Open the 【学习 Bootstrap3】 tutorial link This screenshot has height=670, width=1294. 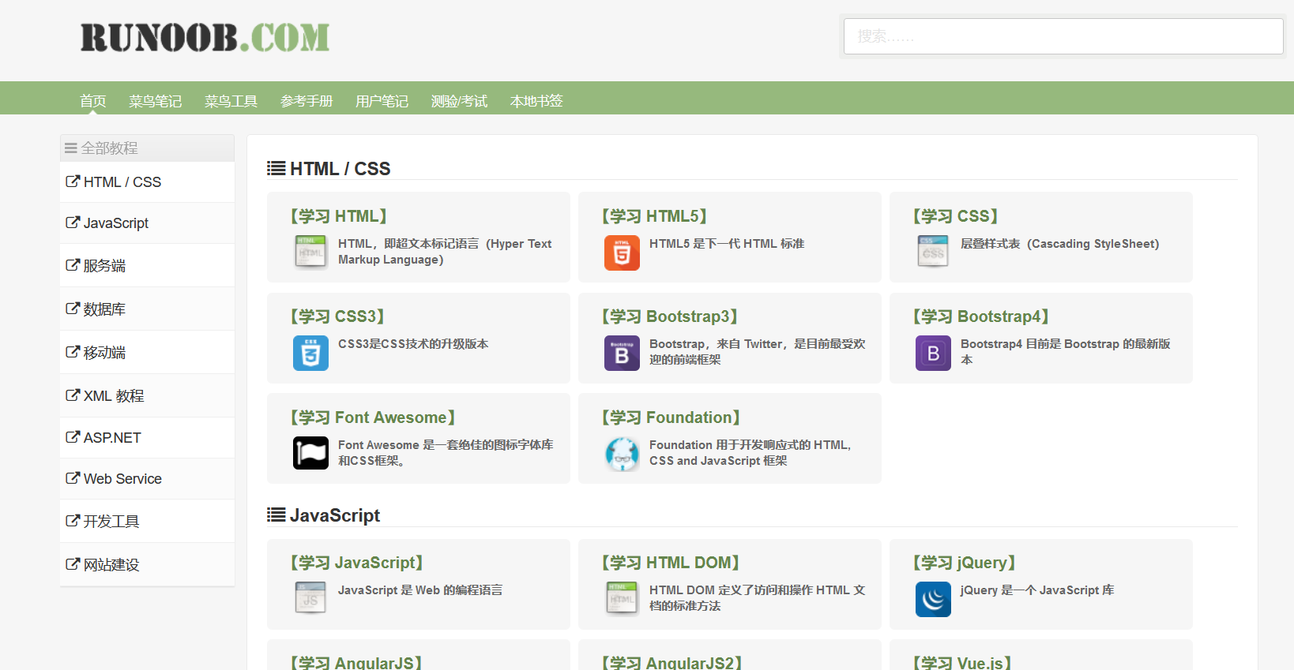[670, 316]
